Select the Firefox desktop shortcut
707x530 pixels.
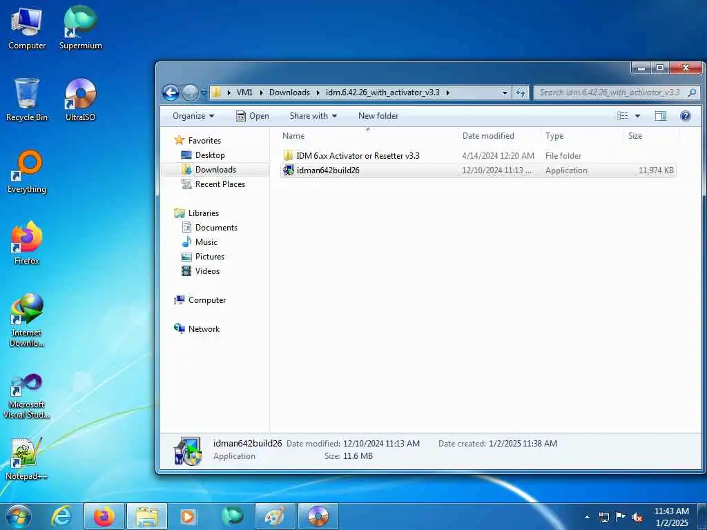click(x=27, y=244)
